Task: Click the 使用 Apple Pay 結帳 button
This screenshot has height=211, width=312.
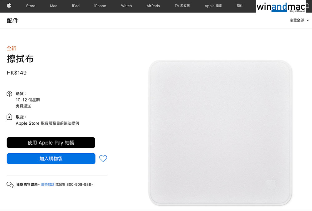Action: 51,143
